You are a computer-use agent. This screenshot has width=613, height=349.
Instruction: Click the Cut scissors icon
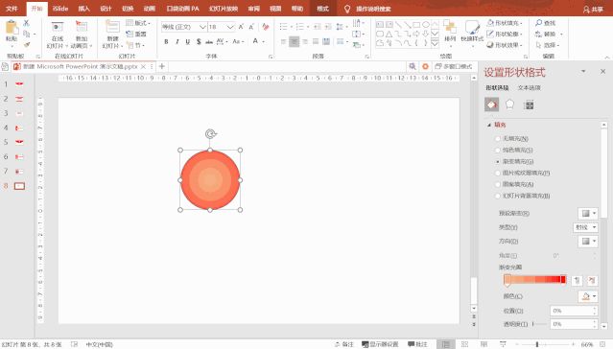[x=26, y=23]
